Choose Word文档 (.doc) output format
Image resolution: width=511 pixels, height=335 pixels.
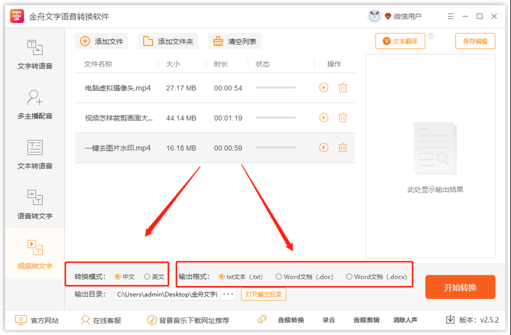(279, 277)
